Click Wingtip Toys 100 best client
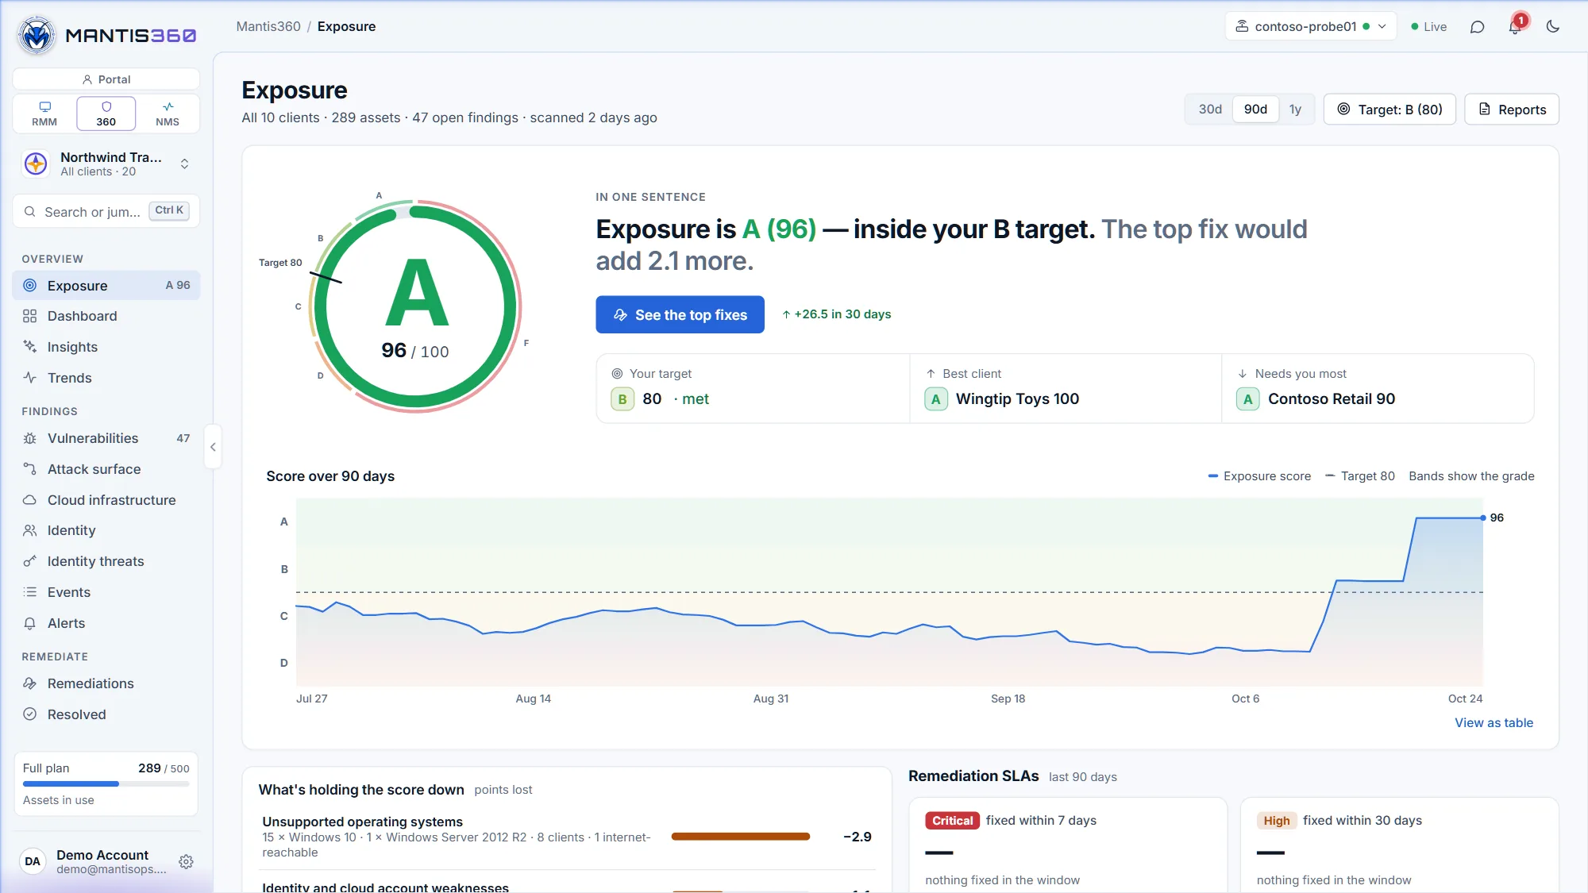The image size is (1588, 893). click(1017, 398)
